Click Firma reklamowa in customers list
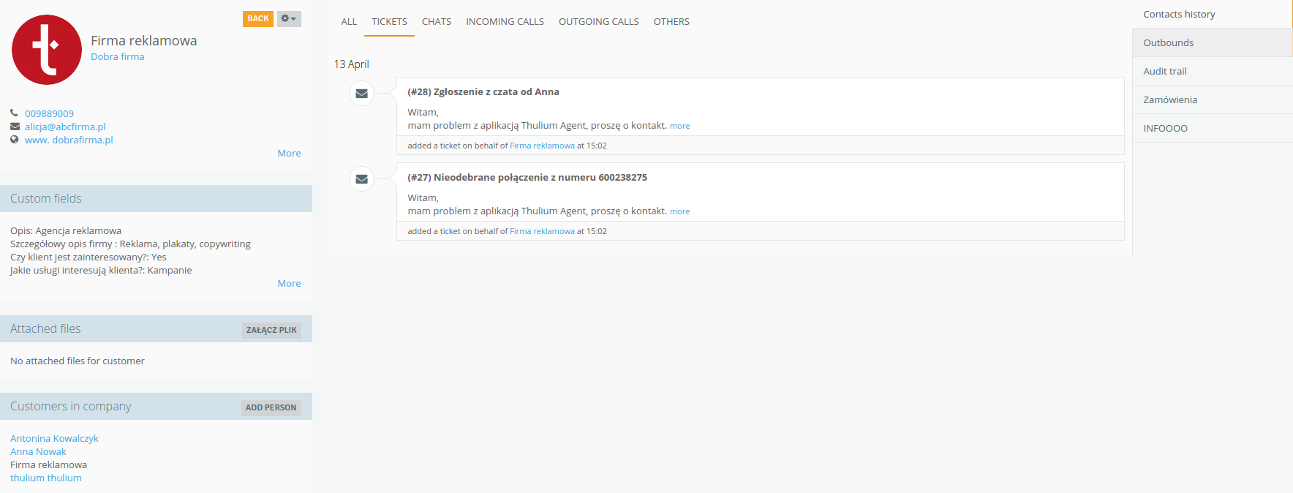 click(48, 464)
